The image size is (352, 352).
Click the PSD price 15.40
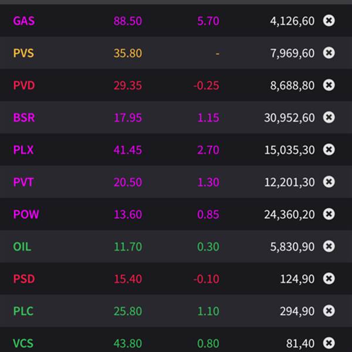(x=128, y=279)
